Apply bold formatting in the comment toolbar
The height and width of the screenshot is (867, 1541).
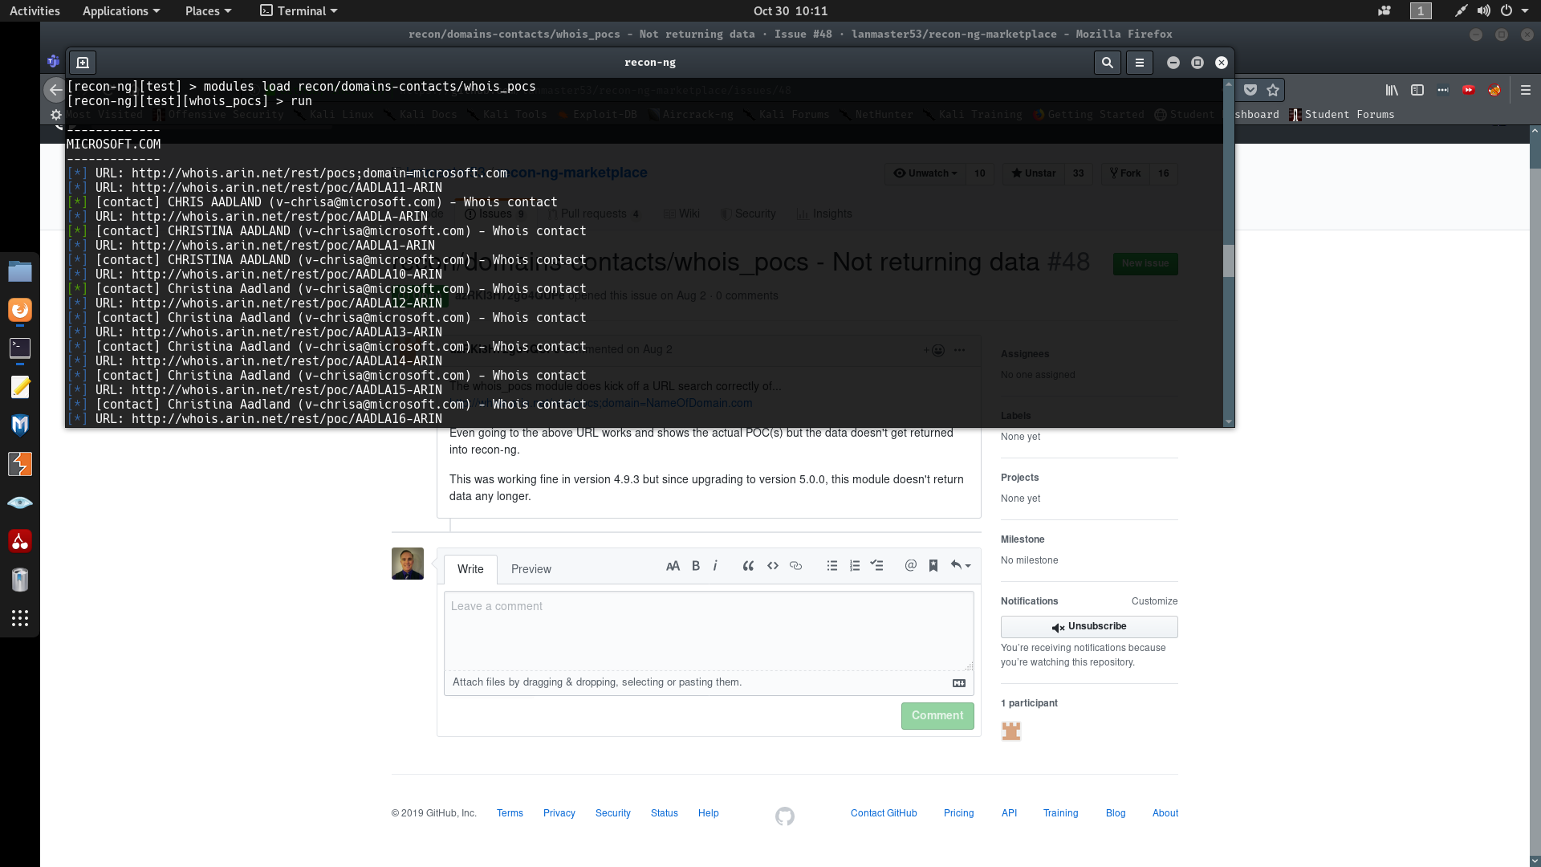[695, 566]
